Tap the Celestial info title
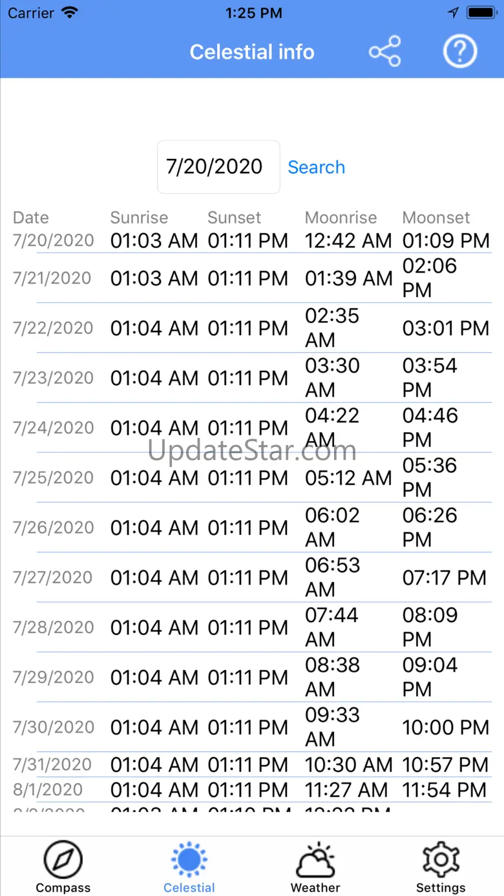The width and height of the screenshot is (504, 896). pyautogui.click(x=252, y=52)
